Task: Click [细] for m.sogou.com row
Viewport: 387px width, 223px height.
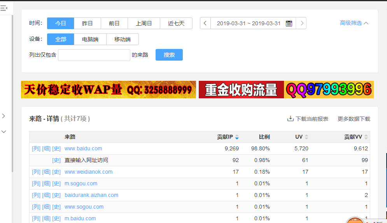Action: tap(46, 184)
